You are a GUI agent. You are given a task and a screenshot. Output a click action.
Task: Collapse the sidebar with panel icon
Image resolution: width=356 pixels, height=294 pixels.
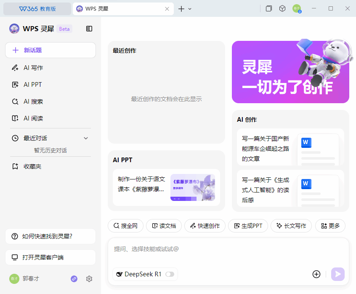[89, 29]
